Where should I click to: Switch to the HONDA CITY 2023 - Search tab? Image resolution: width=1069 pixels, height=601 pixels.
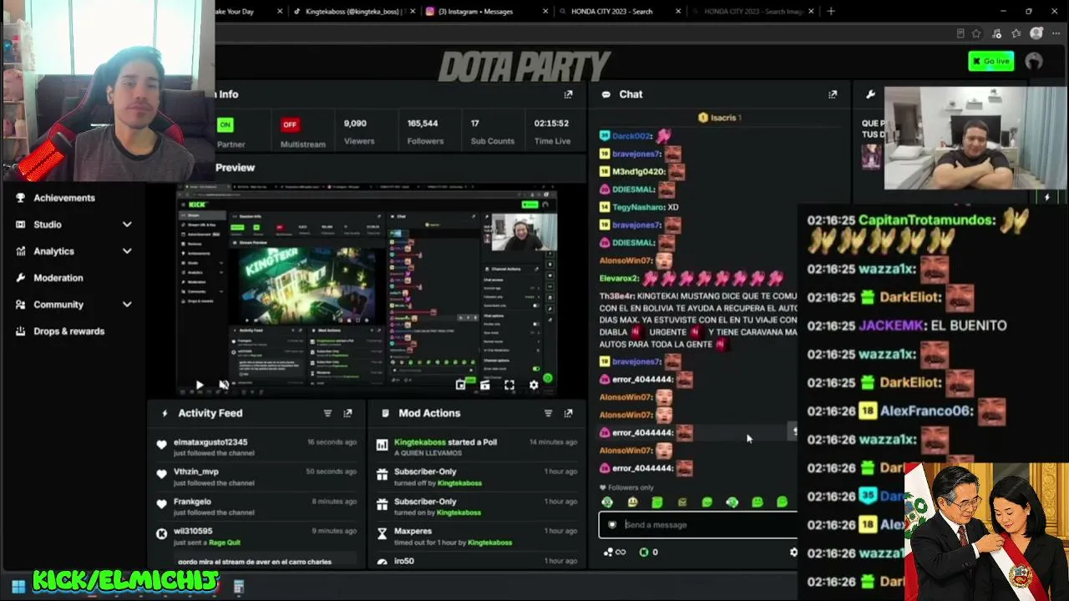point(612,12)
